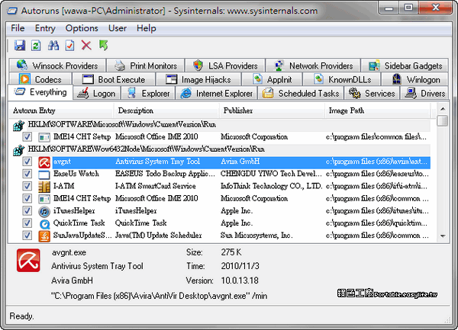Switch to the Logon tab
Image resolution: width=458 pixels, height=330 pixels.
(x=96, y=93)
